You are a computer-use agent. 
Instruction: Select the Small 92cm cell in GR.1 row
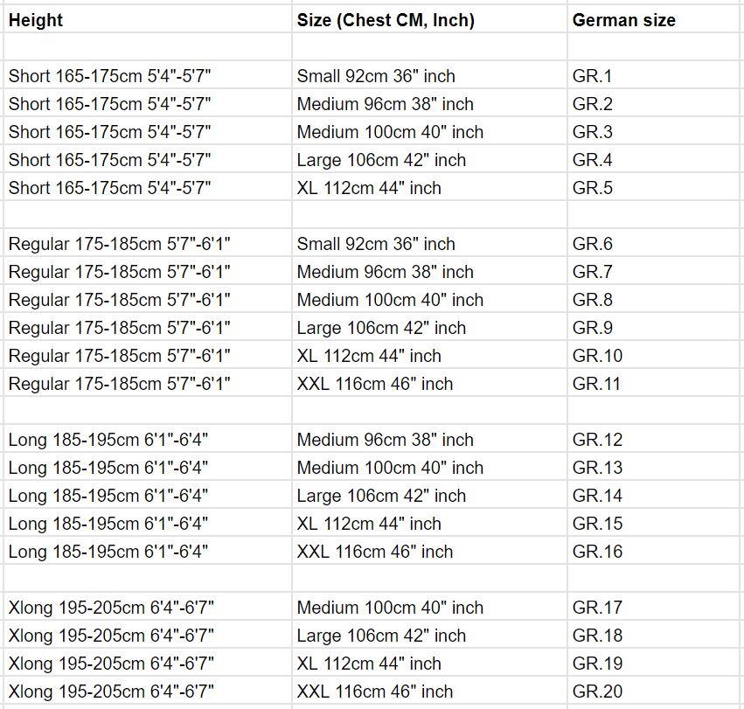(x=376, y=76)
